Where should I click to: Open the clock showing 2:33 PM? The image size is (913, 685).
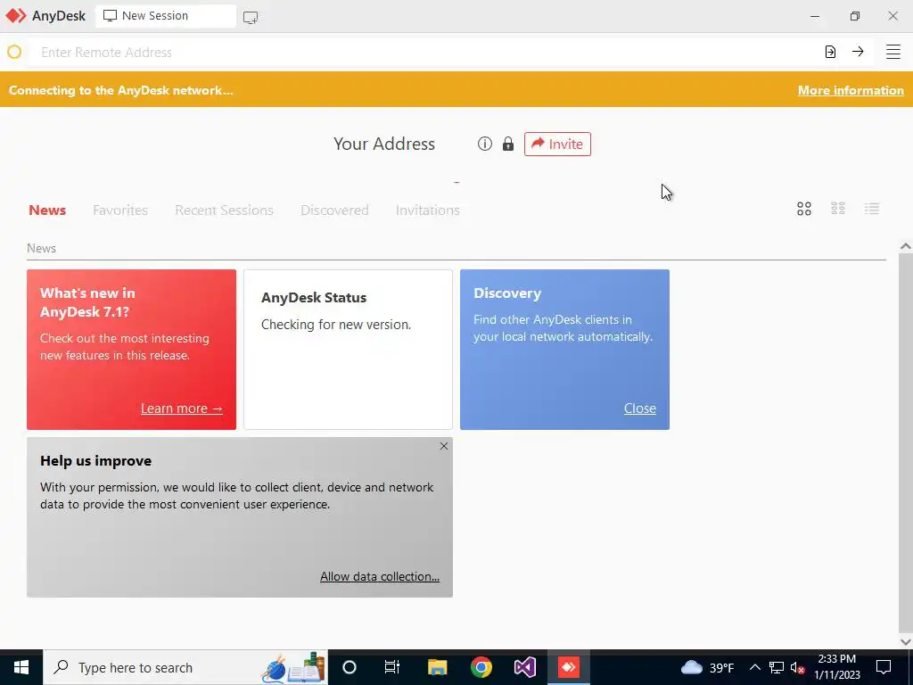coord(837,667)
